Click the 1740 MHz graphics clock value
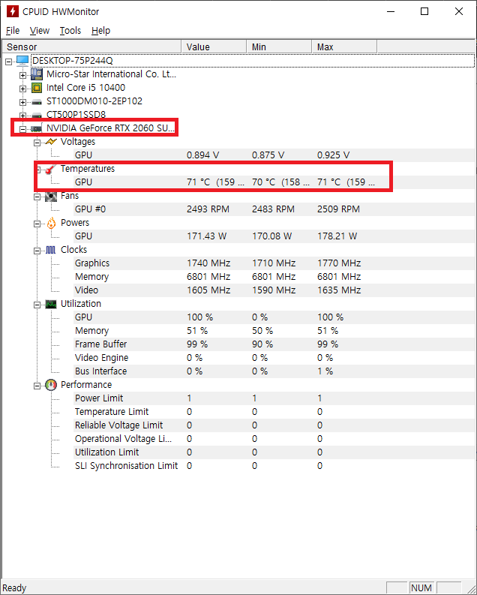 click(x=208, y=263)
